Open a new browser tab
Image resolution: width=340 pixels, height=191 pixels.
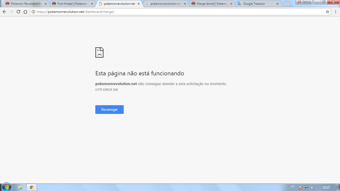(286, 4)
